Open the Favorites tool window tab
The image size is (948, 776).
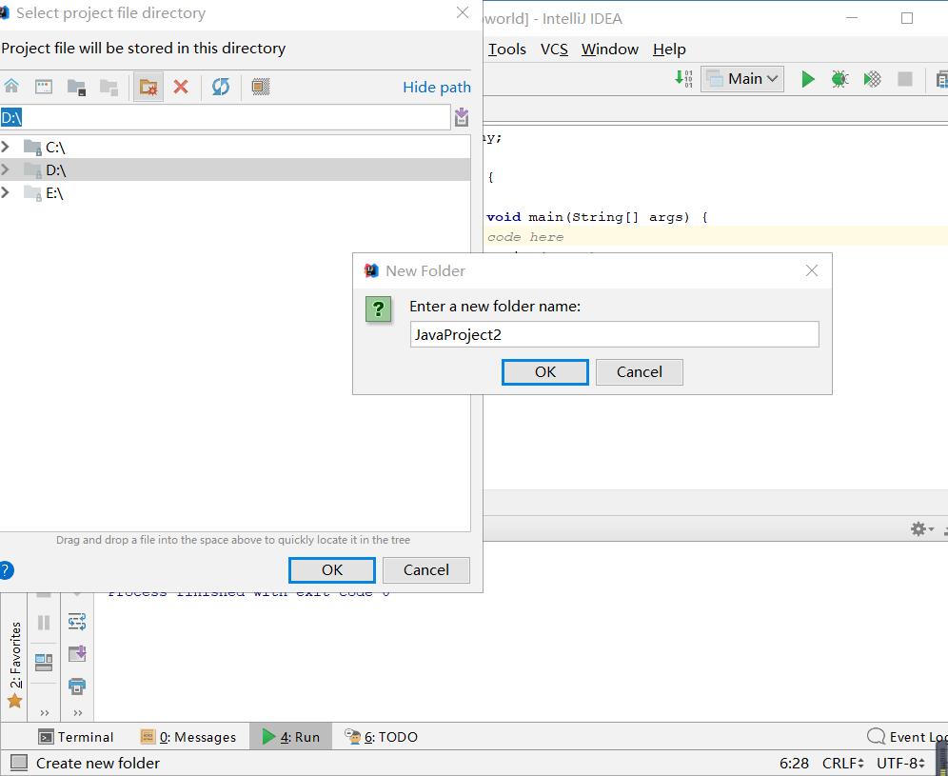click(x=14, y=664)
